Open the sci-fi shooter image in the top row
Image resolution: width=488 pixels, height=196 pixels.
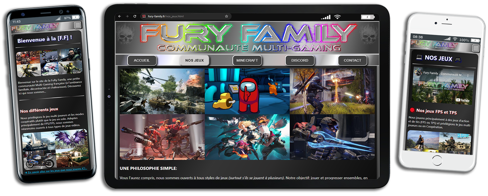pyautogui.click(x=332, y=91)
